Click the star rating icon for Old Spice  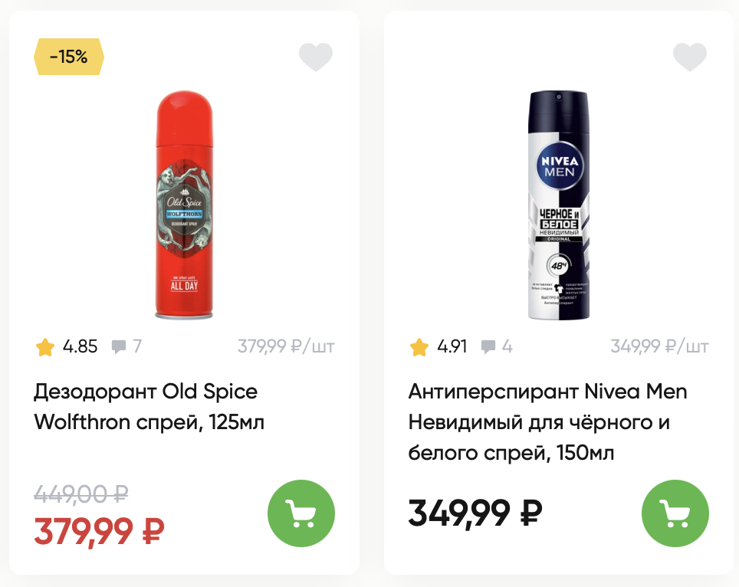point(45,347)
